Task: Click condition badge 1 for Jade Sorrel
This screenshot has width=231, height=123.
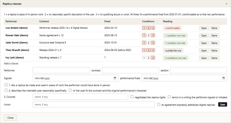Action: tap(144, 43)
